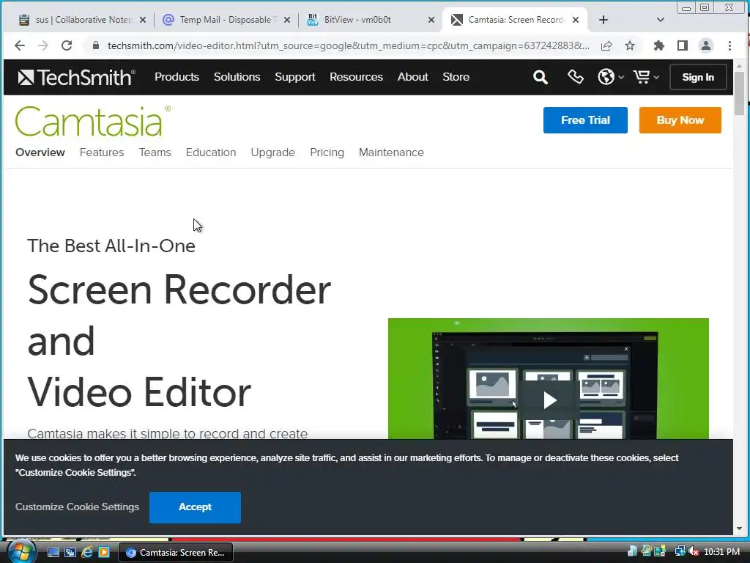Open the Products menu

pyautogui.click(x=177, y=76)
